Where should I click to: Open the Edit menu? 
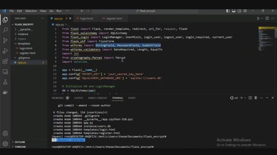pyautogui.click(x=19, y=11)
